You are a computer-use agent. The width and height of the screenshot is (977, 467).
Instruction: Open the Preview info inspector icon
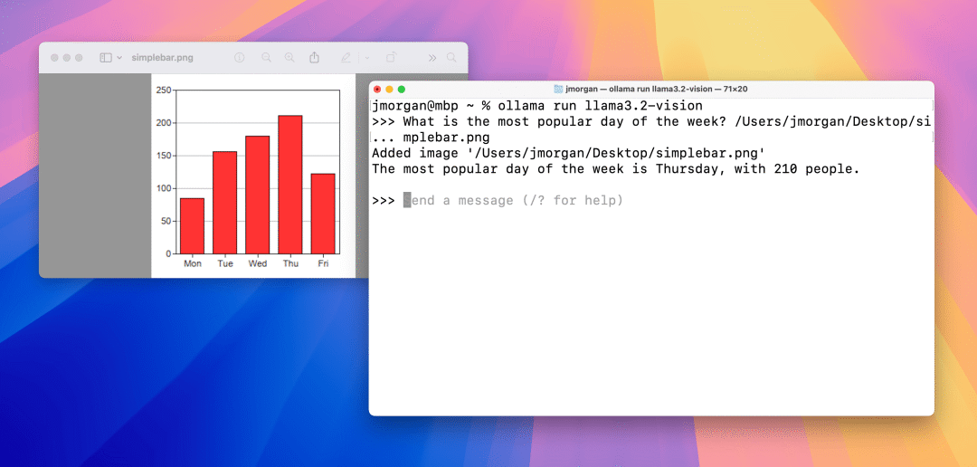coord(239,57)
